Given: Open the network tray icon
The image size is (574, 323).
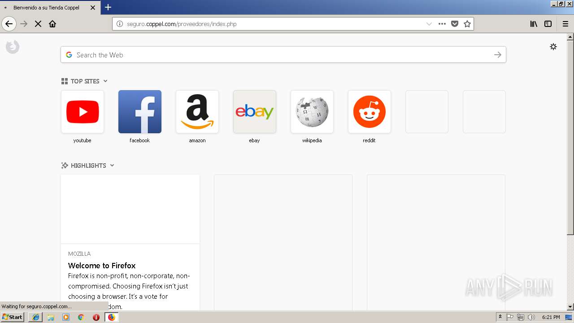Looking at the screenshot, I should point(521,317).
